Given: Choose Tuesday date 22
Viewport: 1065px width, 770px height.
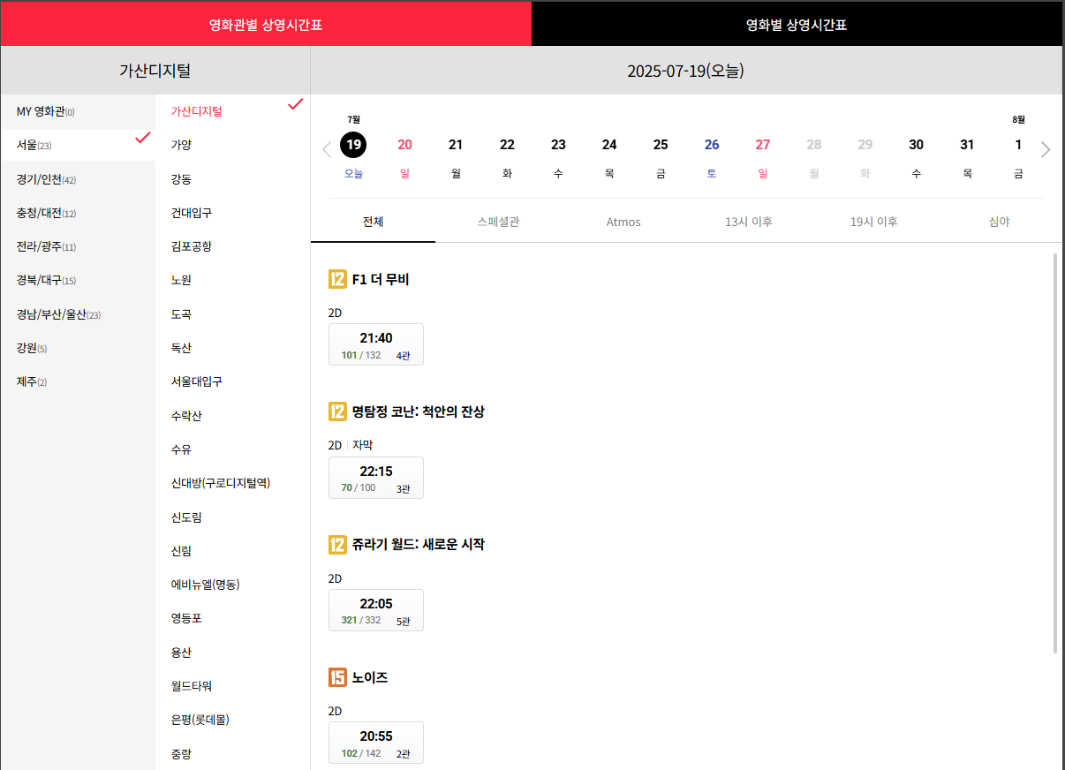Looking at the screenshot, I should tap(507, 145).
